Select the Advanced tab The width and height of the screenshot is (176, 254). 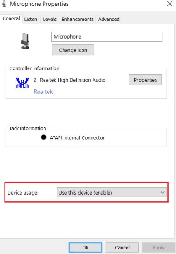click(x=109, y=19)
